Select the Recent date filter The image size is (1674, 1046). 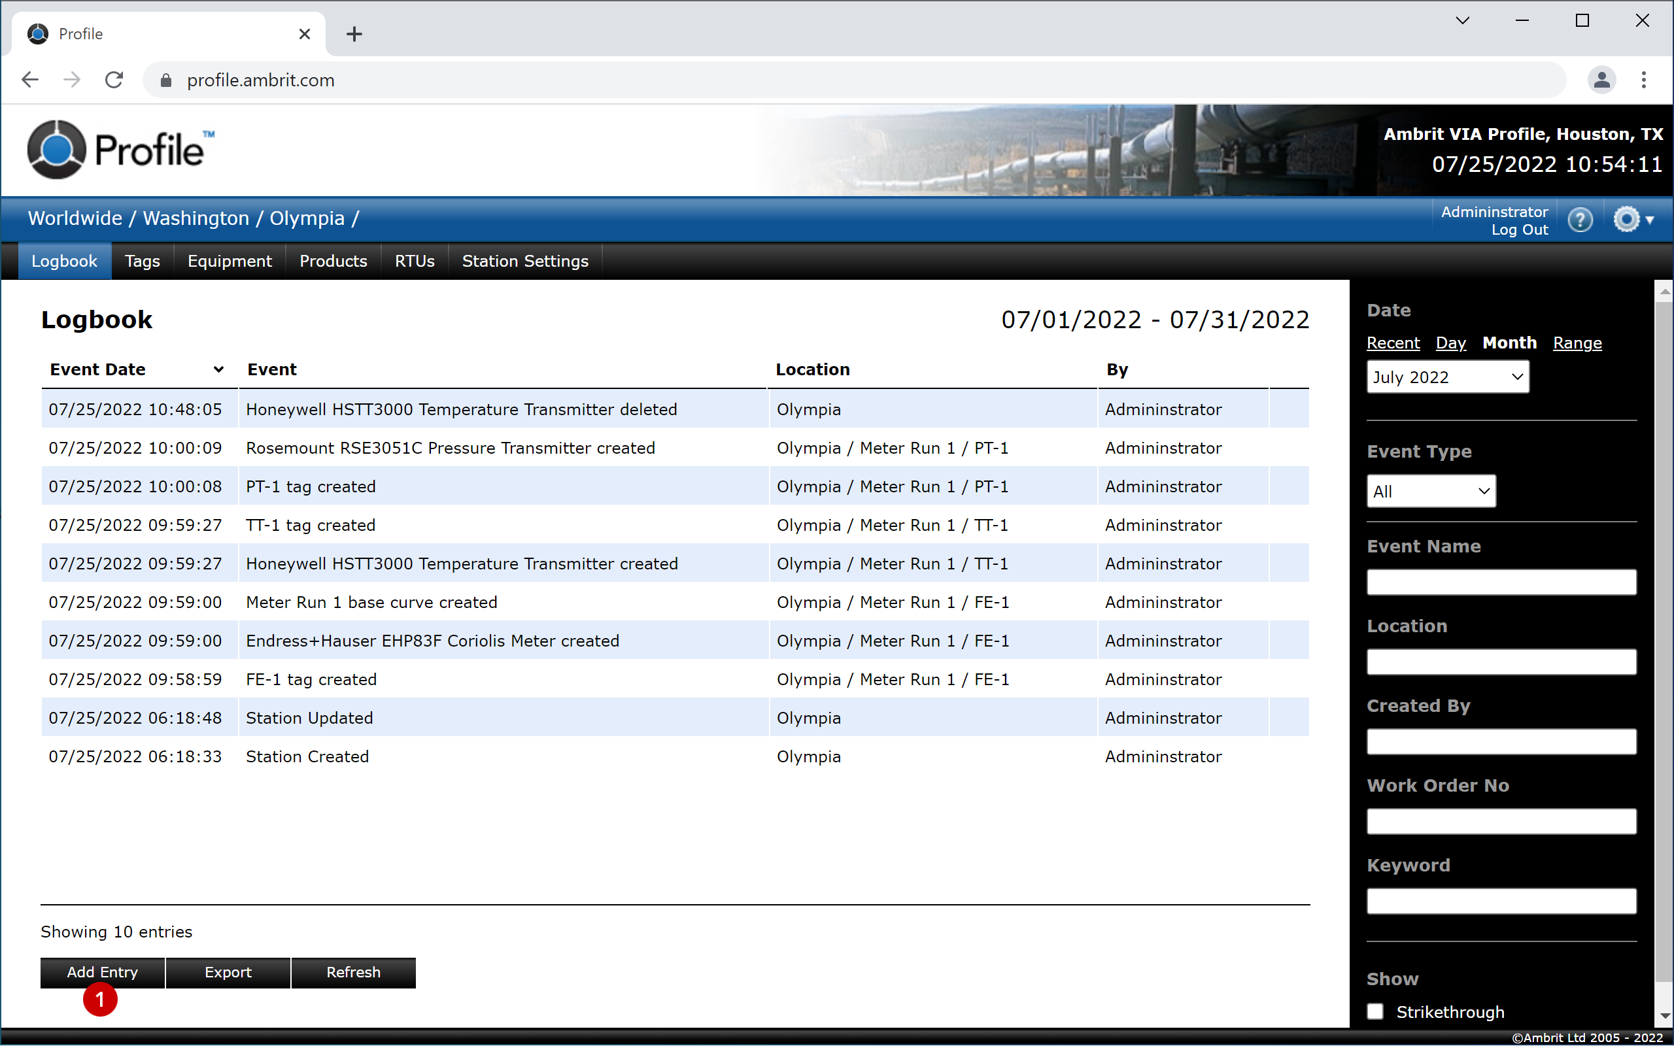pos(1392,343)
